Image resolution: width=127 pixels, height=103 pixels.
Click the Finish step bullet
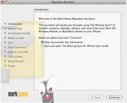(x=5, y=66)
